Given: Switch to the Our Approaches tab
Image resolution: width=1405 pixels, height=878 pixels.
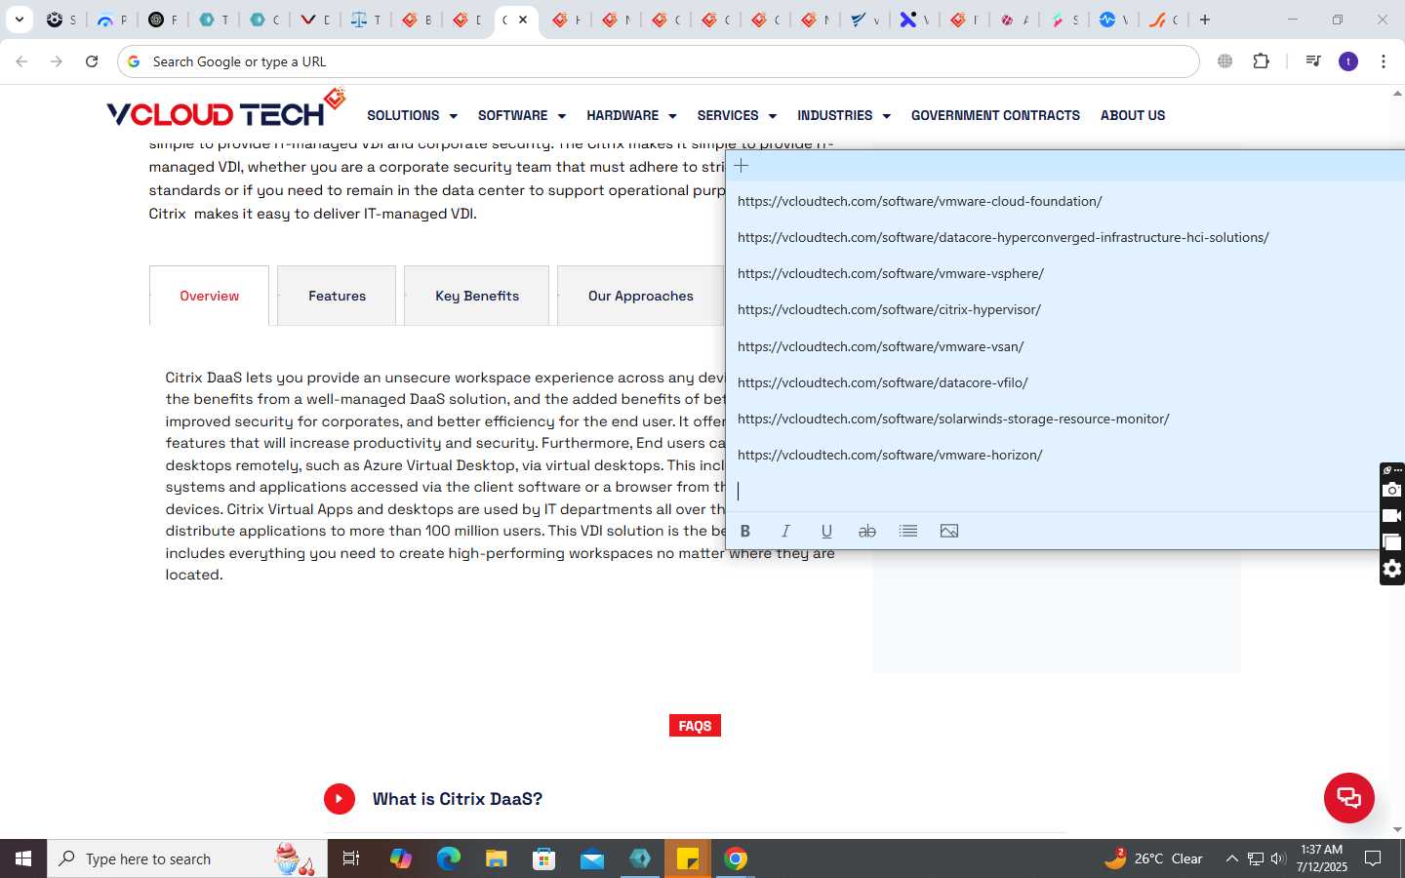Looking at the screenshot, I should [641, 296].
